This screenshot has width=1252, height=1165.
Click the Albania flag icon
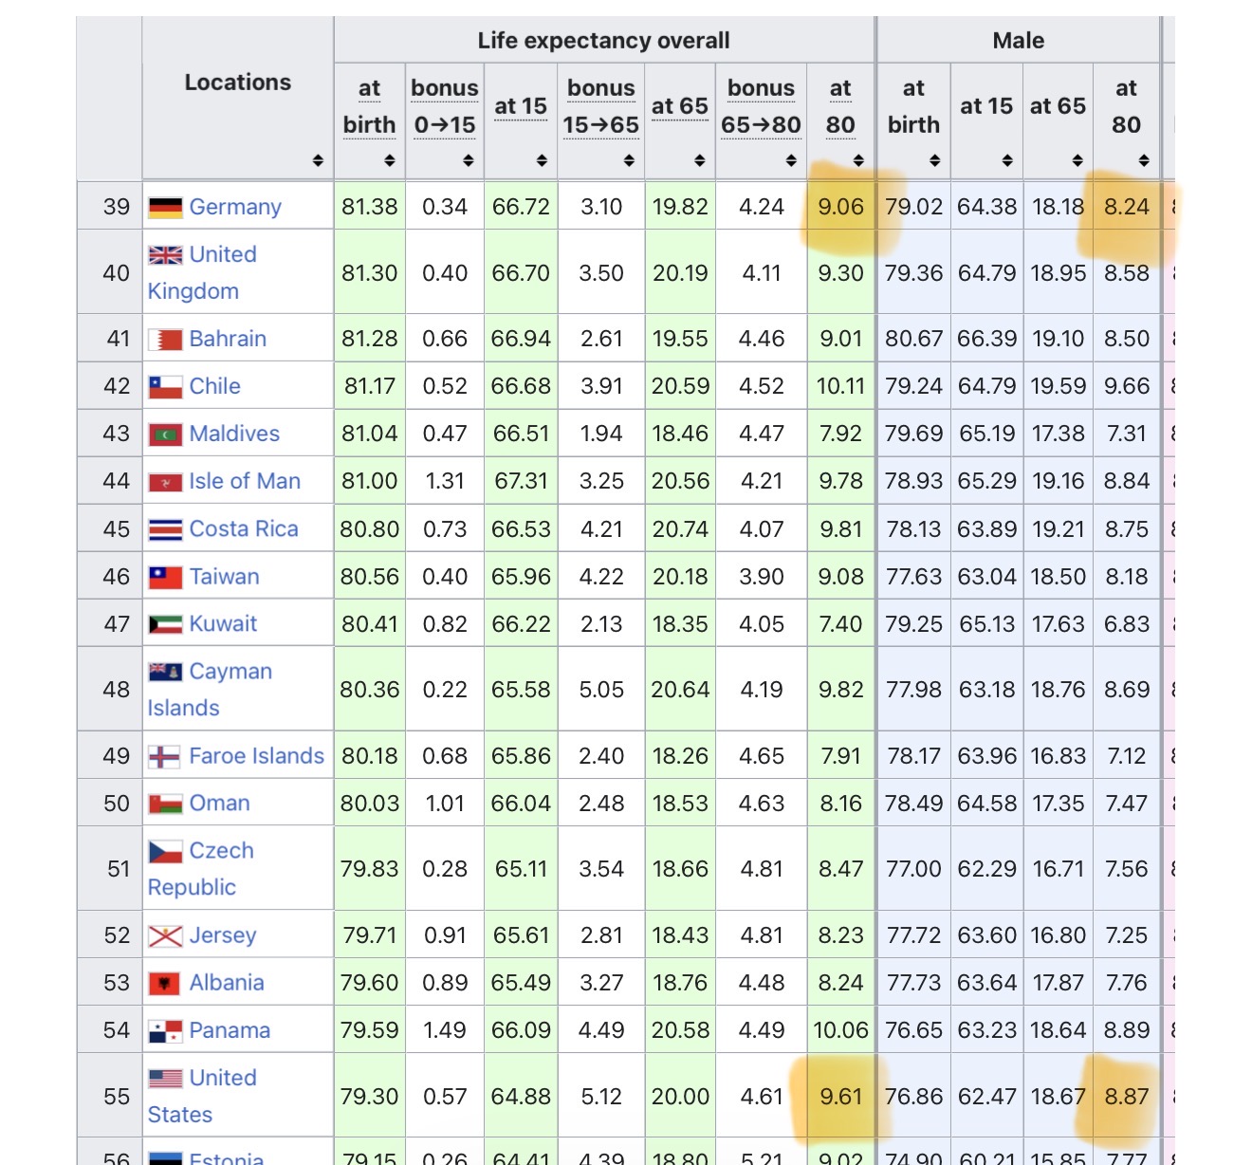(165, 984)
